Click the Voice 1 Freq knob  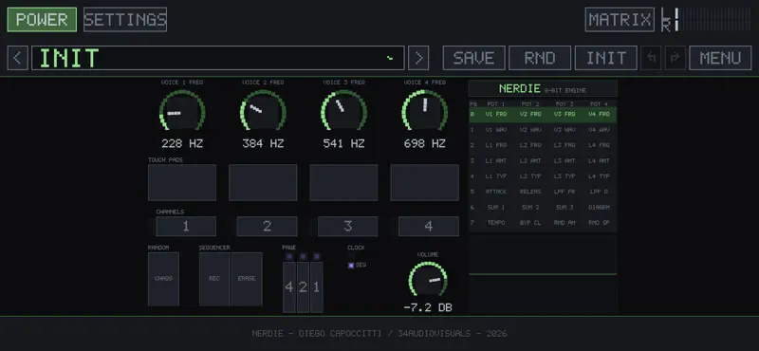(x=182, y=111)
